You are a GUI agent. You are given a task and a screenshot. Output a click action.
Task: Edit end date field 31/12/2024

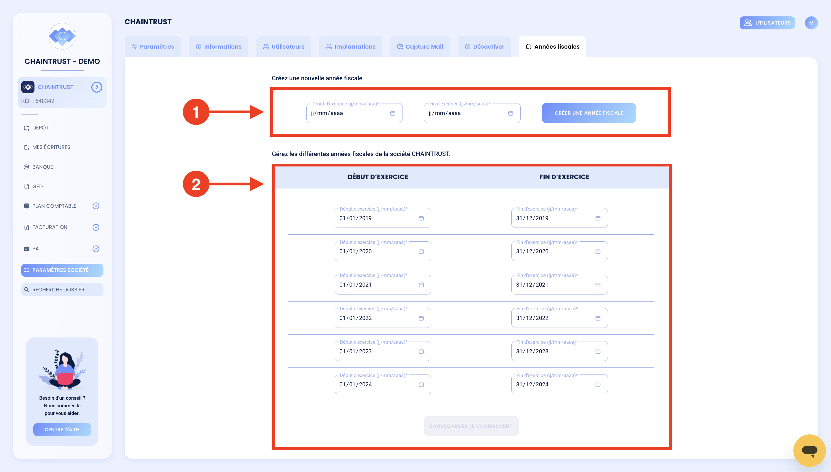559,384
